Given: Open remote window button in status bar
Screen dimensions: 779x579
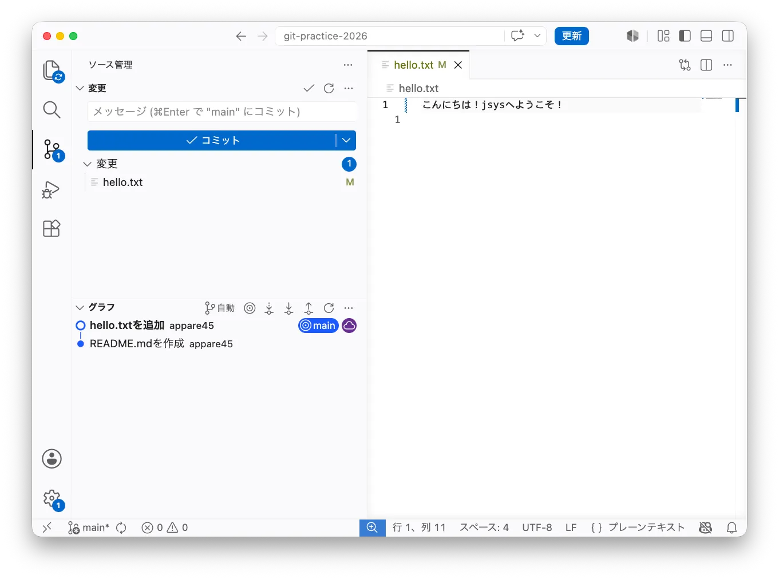Looking at the screenshot, I should tap(47, 528).
